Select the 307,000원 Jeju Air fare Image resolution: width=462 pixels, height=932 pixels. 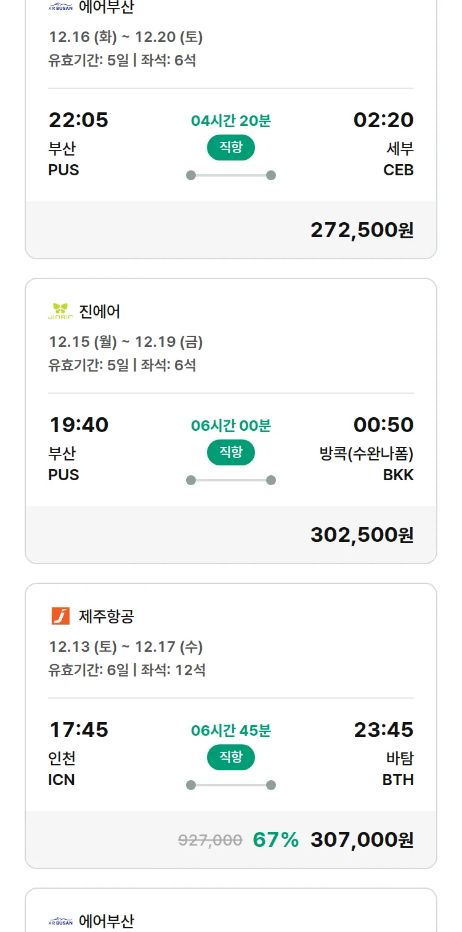coord(362,839)
